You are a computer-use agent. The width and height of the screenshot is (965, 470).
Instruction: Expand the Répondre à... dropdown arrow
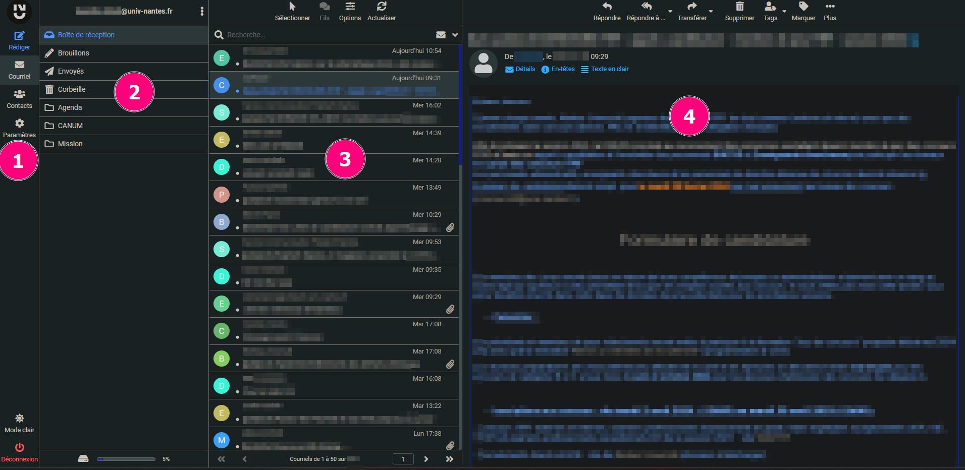click(670, 12)
